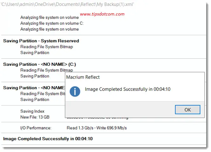Image resolution: width=211 pixels, height=152 pixels.
Task: Click 'Analyzing file system on volume C:' line
Action: [x=52, y=23]
